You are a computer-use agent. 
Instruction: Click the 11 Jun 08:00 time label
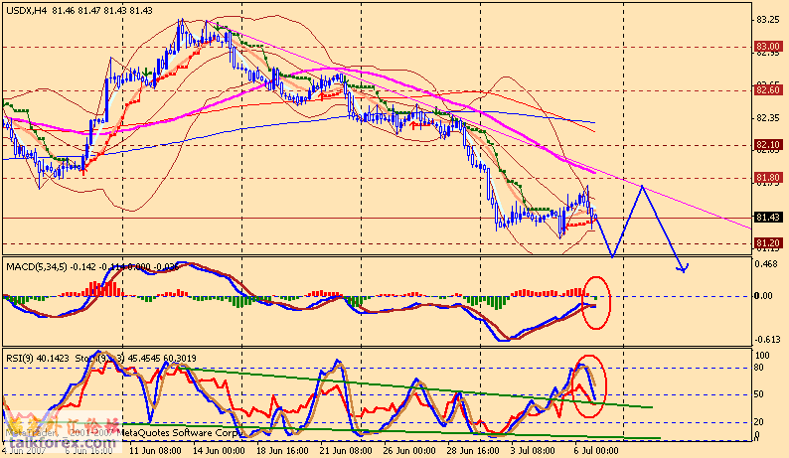tap(154, 450)
